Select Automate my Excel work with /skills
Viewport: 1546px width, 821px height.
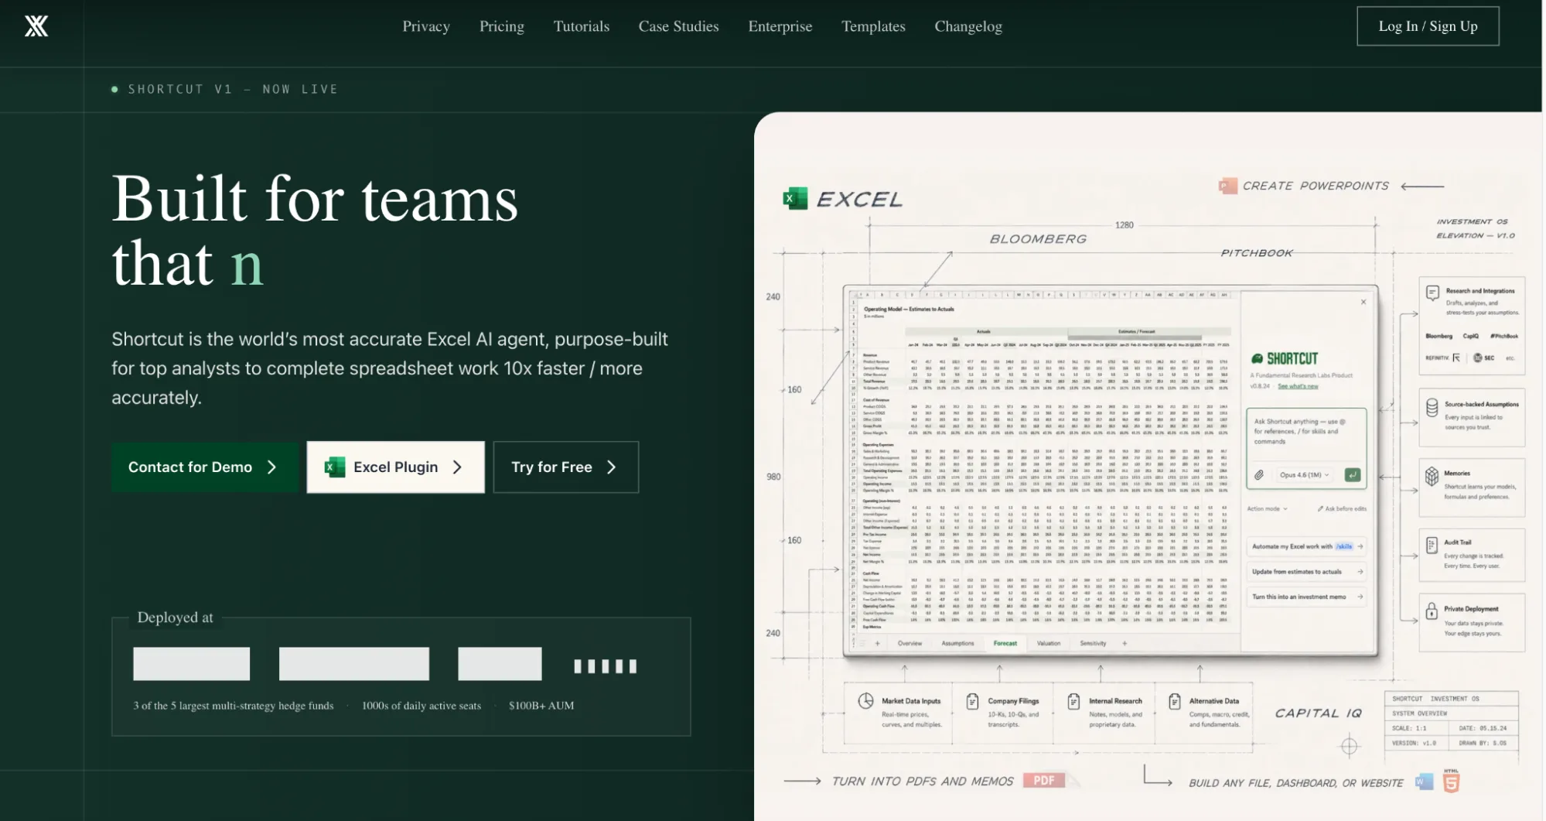pos(1306,546)
